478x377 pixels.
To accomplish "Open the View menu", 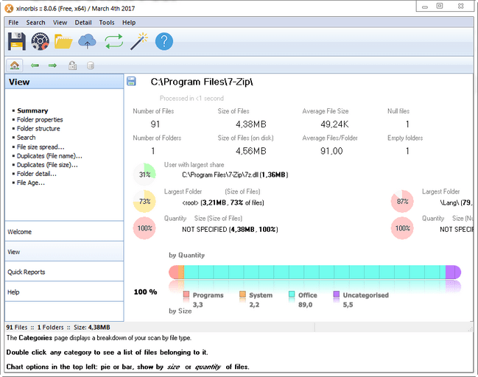I will pyautogui.click(x=60, y=23).
